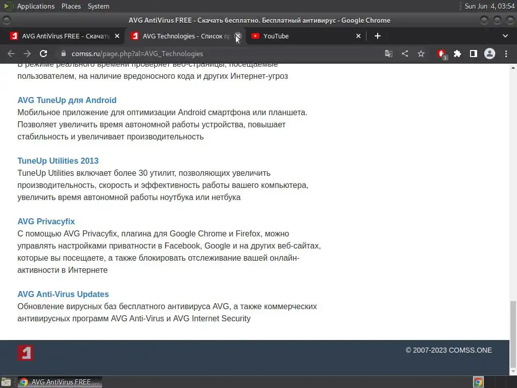The image size is (517, 388).
Task: Open the Applications menu
Action: point(36,6)
